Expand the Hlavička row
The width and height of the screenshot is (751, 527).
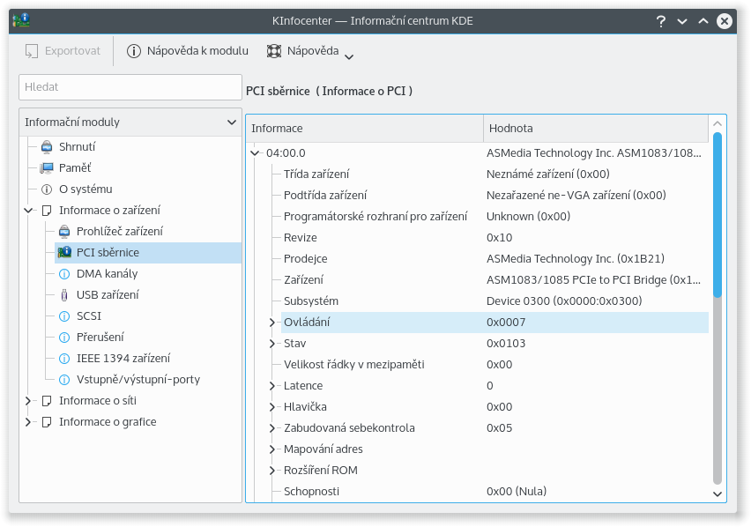[272, 407]
